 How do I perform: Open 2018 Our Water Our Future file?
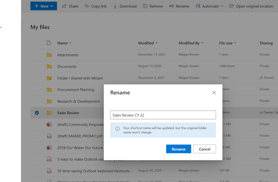click(x=80, y=148)
